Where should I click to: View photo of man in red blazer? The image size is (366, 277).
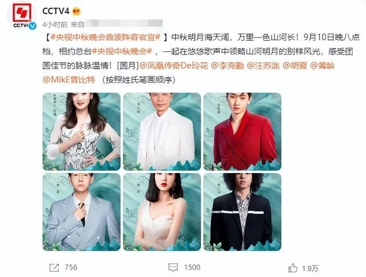(x=242, y=131)
